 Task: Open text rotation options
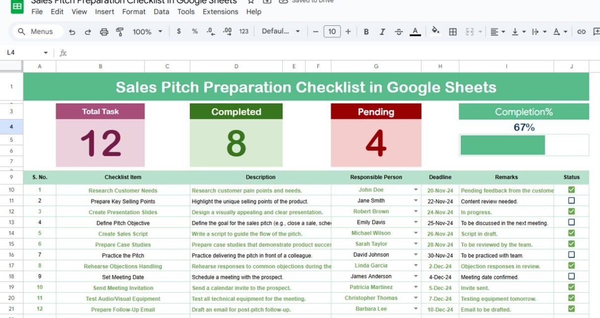tap(560, 32)
